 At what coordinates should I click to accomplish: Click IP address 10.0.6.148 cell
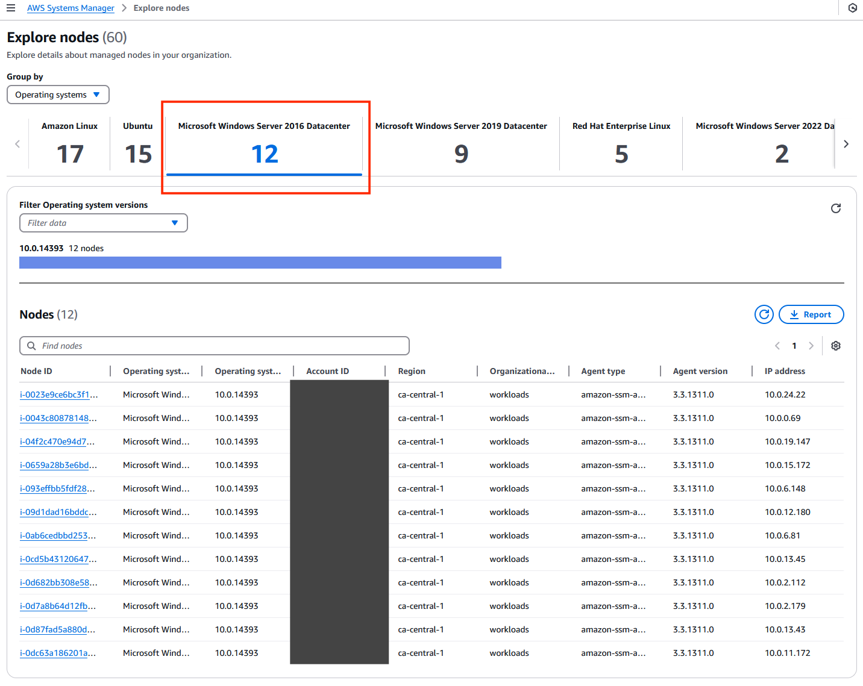(x=785, y=488)
